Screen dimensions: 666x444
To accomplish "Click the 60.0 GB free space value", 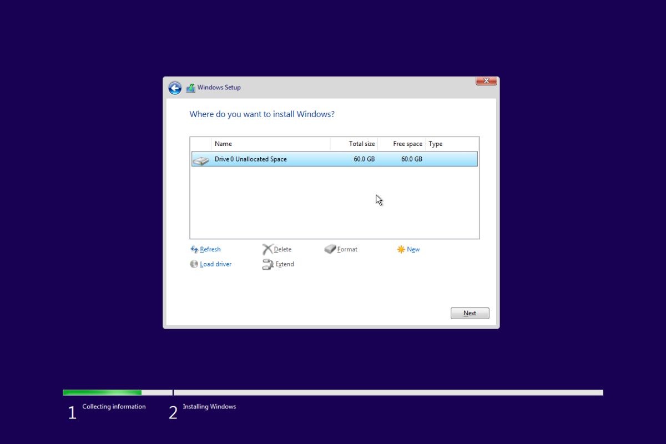I will pyautogui.click(x=412, y=159).
